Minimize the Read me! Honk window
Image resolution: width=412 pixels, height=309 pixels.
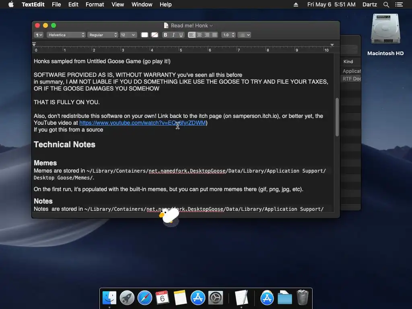pyautogui.click(x=45, y=25)
